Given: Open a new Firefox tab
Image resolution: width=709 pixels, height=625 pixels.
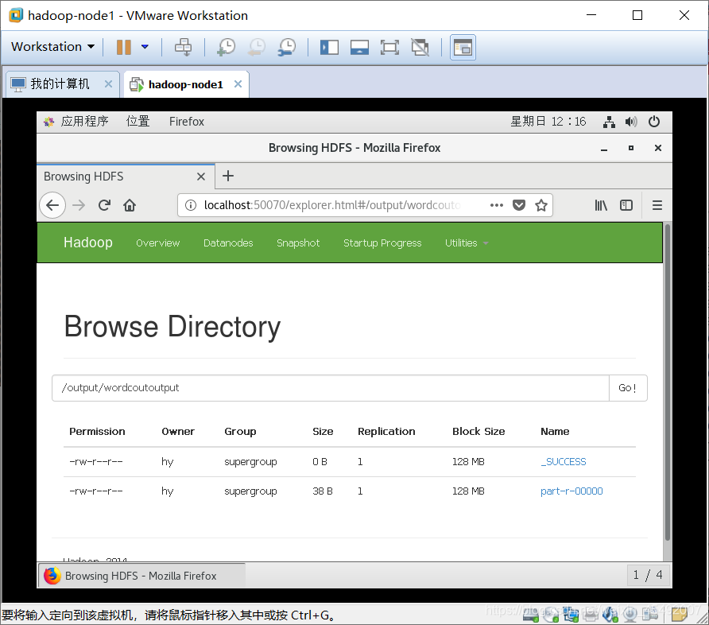Looking at the screenshot, I should point(228,176).
